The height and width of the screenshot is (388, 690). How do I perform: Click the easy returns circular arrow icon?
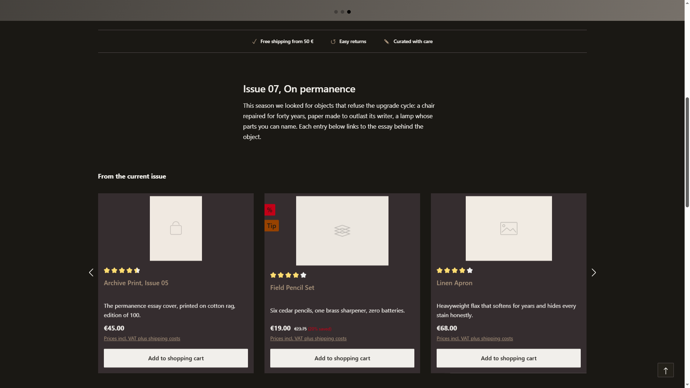tap(333, 42)
